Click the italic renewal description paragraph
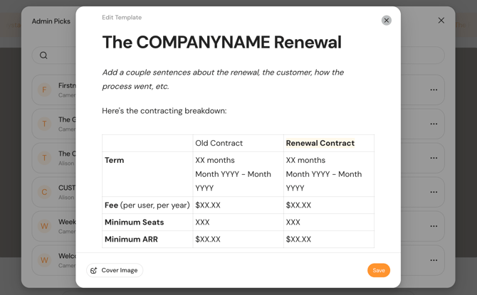The width and height of the screenshot is (477, 295). click(x=222, y=79)
